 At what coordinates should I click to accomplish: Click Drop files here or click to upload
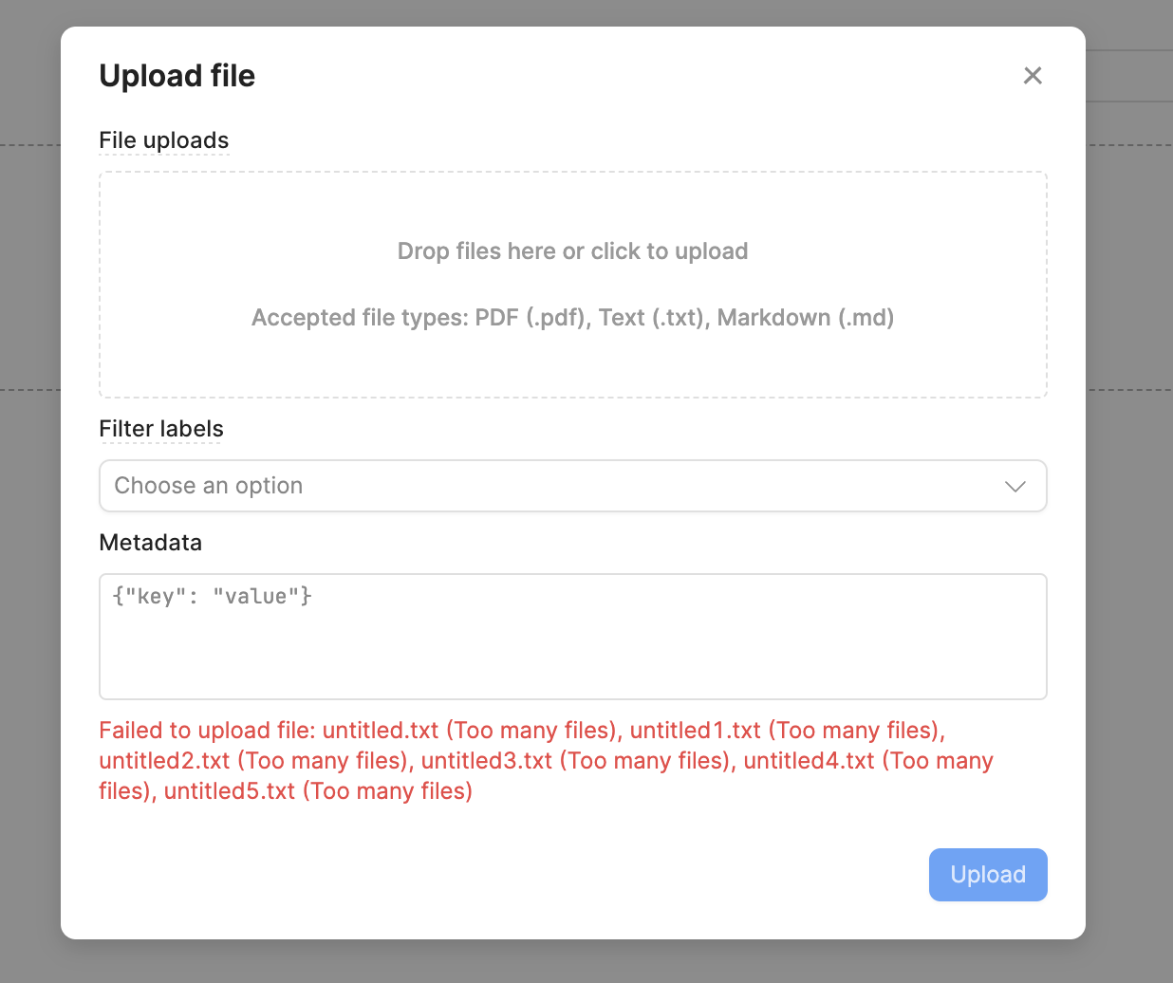(x=573, y=251)
